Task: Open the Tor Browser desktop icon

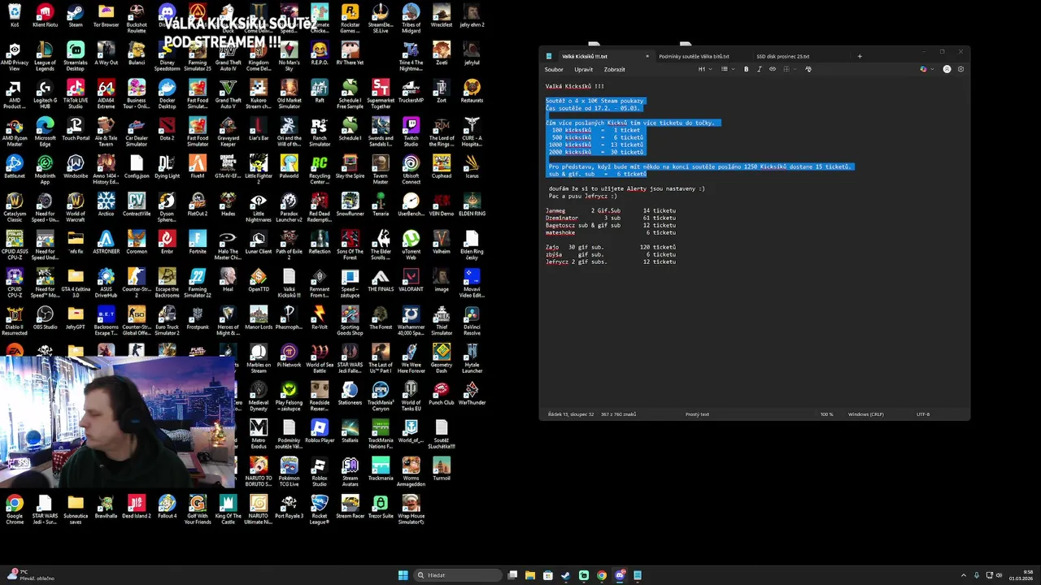Action: click(106, 15)
